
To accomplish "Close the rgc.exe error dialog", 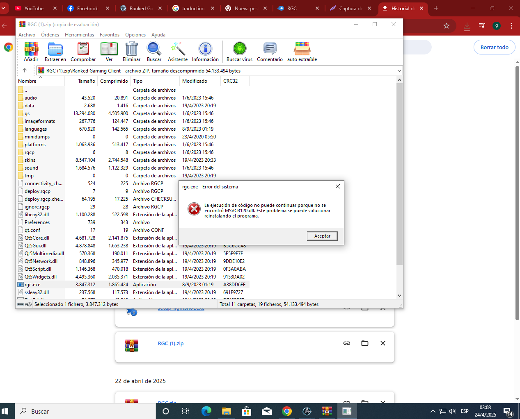I will (337, 186).
